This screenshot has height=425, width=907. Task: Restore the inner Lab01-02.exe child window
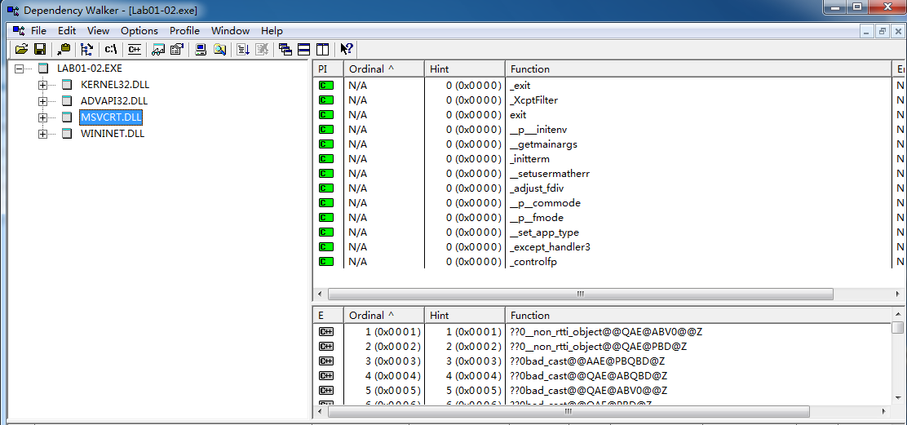[x=883, y=31]
